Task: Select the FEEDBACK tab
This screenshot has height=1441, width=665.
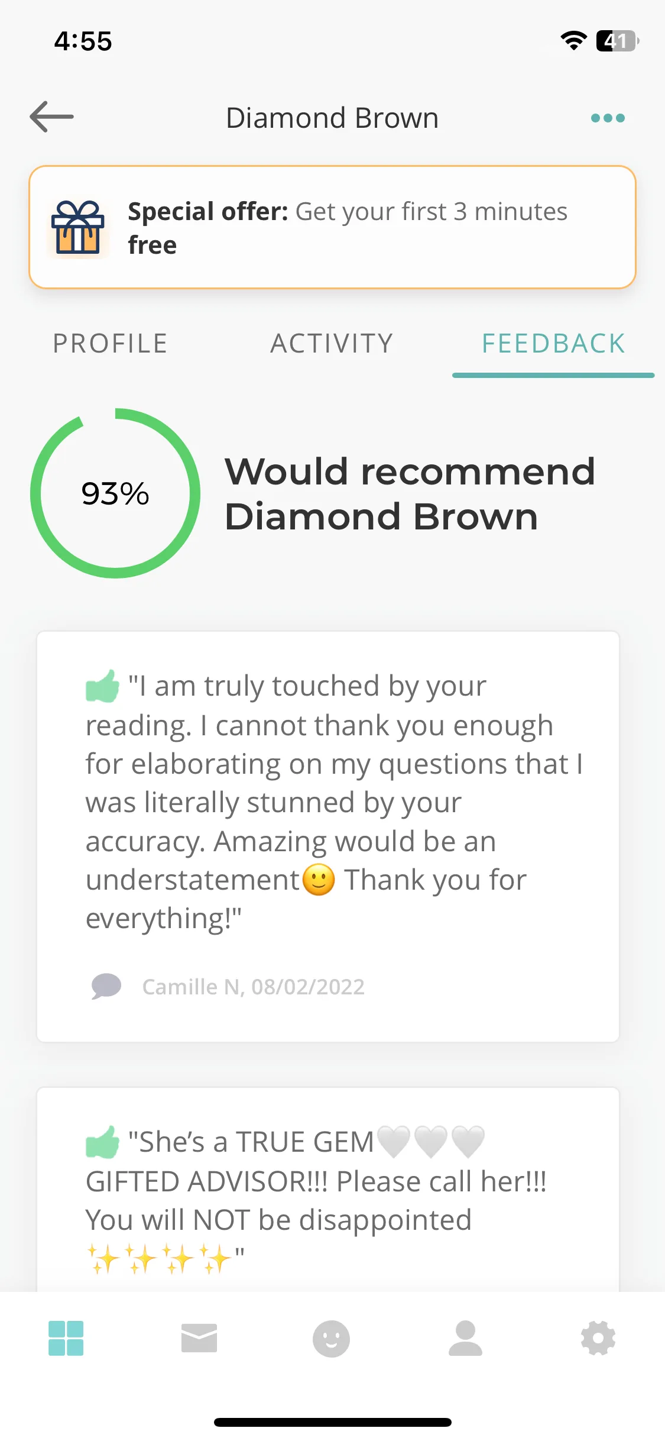Action: pos(553,344)
